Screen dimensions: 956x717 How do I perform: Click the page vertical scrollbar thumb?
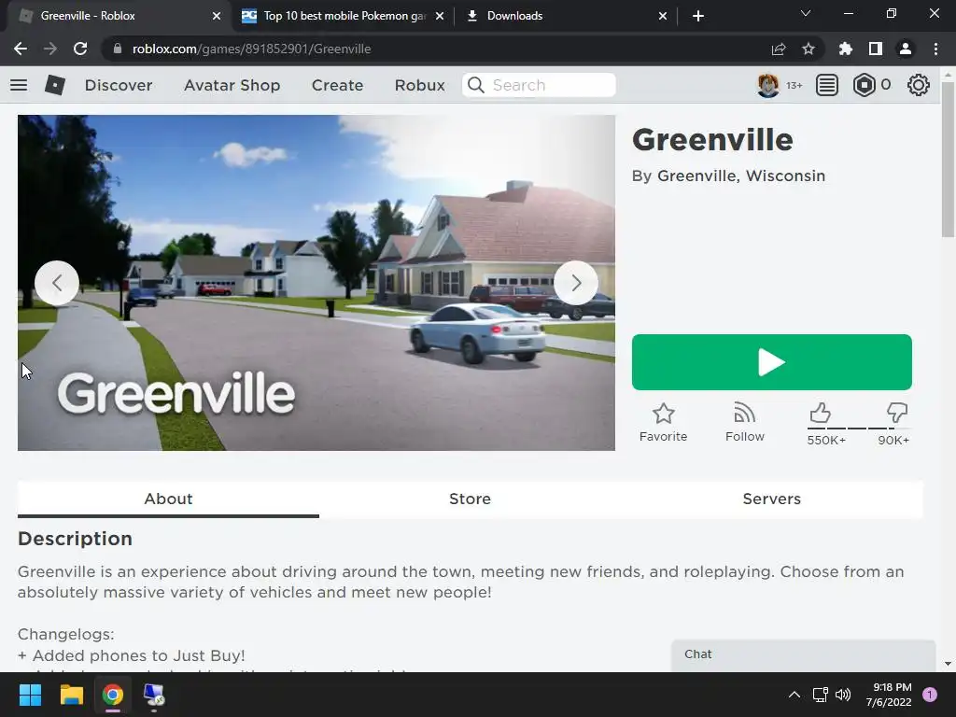click(948, 160)
